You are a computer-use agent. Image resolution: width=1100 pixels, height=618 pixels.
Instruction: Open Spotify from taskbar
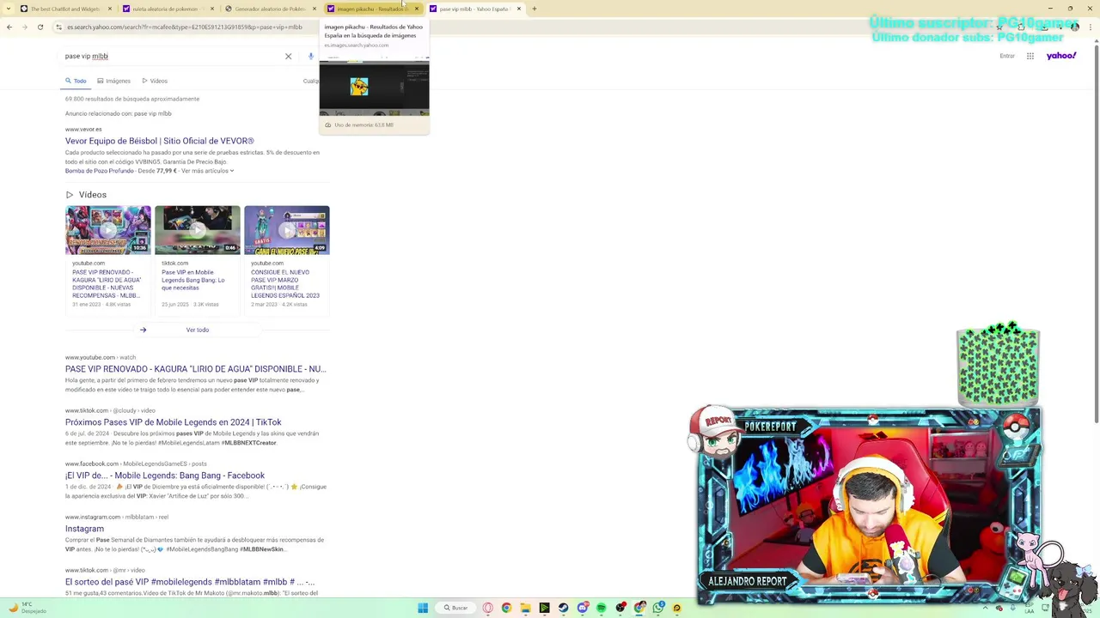pyautogui.click(x=602, y=608)
